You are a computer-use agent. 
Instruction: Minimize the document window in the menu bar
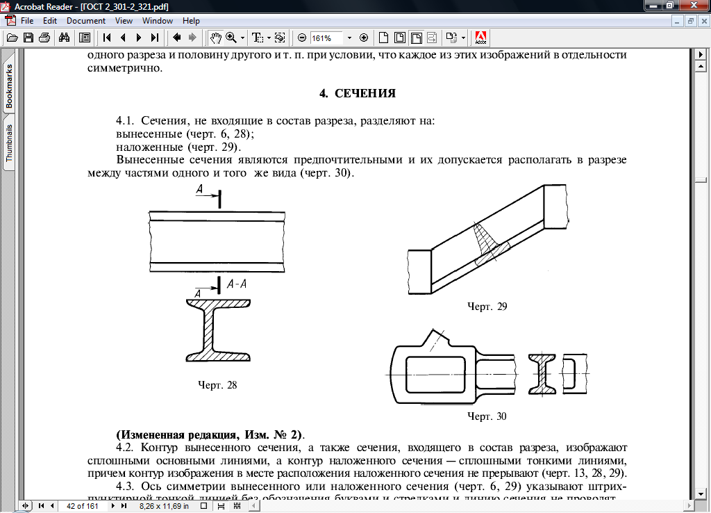click(x=677, y=21)
